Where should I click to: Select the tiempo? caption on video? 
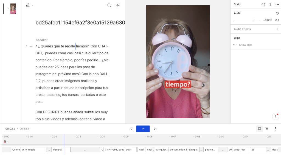coord(178,84)
